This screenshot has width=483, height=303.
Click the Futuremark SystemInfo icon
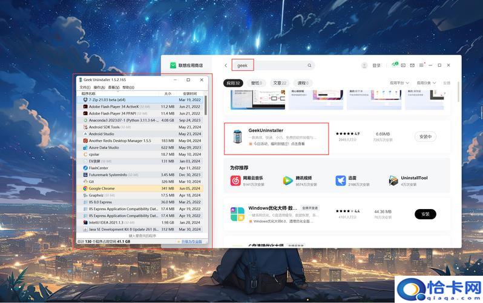[85, 175]
